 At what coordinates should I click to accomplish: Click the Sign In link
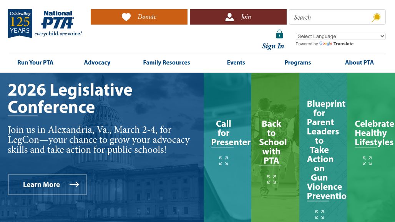click(273, 46)
